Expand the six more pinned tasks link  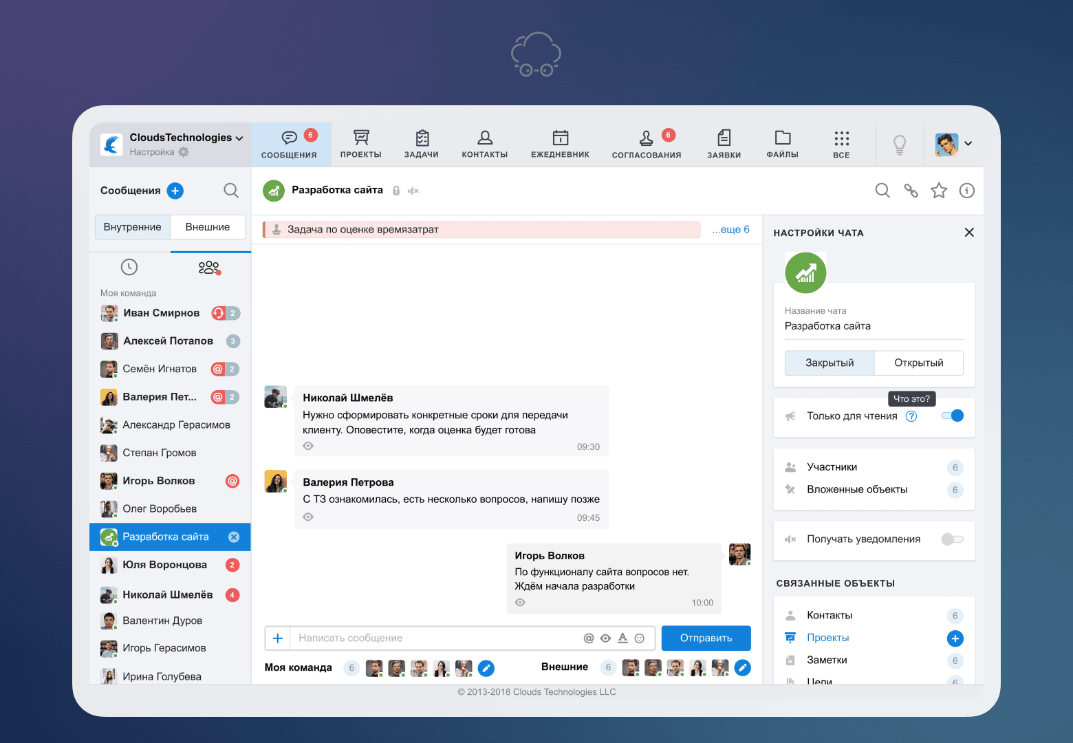(x=730, y=230)
